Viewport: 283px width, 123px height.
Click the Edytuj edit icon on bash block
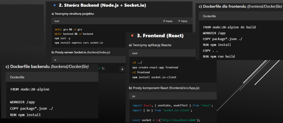(179, 21)
